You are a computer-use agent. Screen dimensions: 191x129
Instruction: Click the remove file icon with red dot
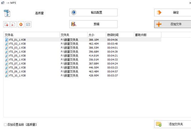[6, 24]
